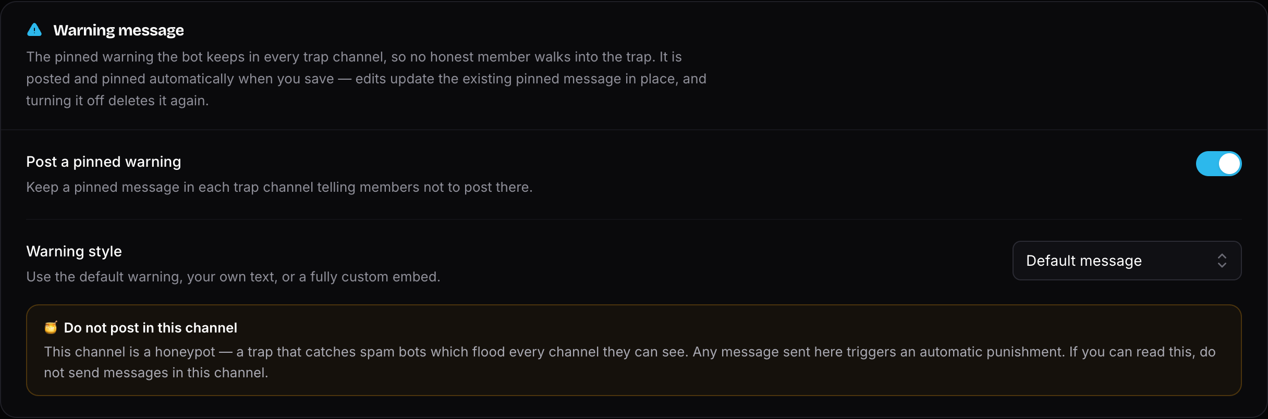
Task: Click the Use the default warning description text
Action: [233, 277]
